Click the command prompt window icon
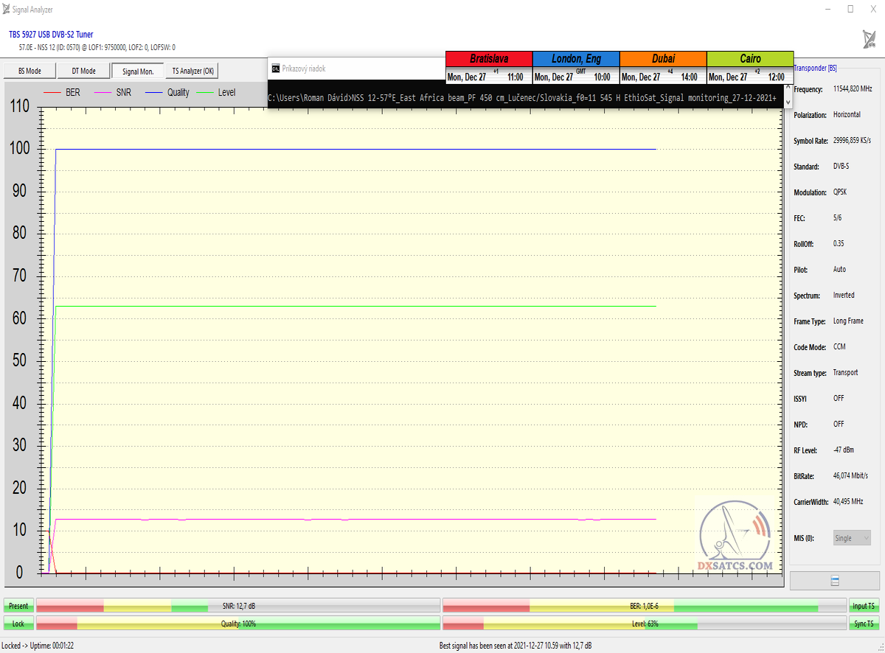Image resolution: width=885 pixels, height=653 pixels. coord(275,69)
